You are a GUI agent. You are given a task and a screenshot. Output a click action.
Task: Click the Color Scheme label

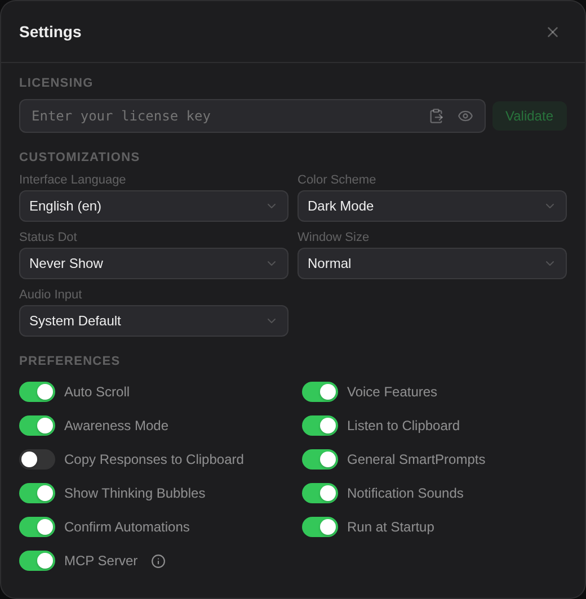tap(337, 180)
